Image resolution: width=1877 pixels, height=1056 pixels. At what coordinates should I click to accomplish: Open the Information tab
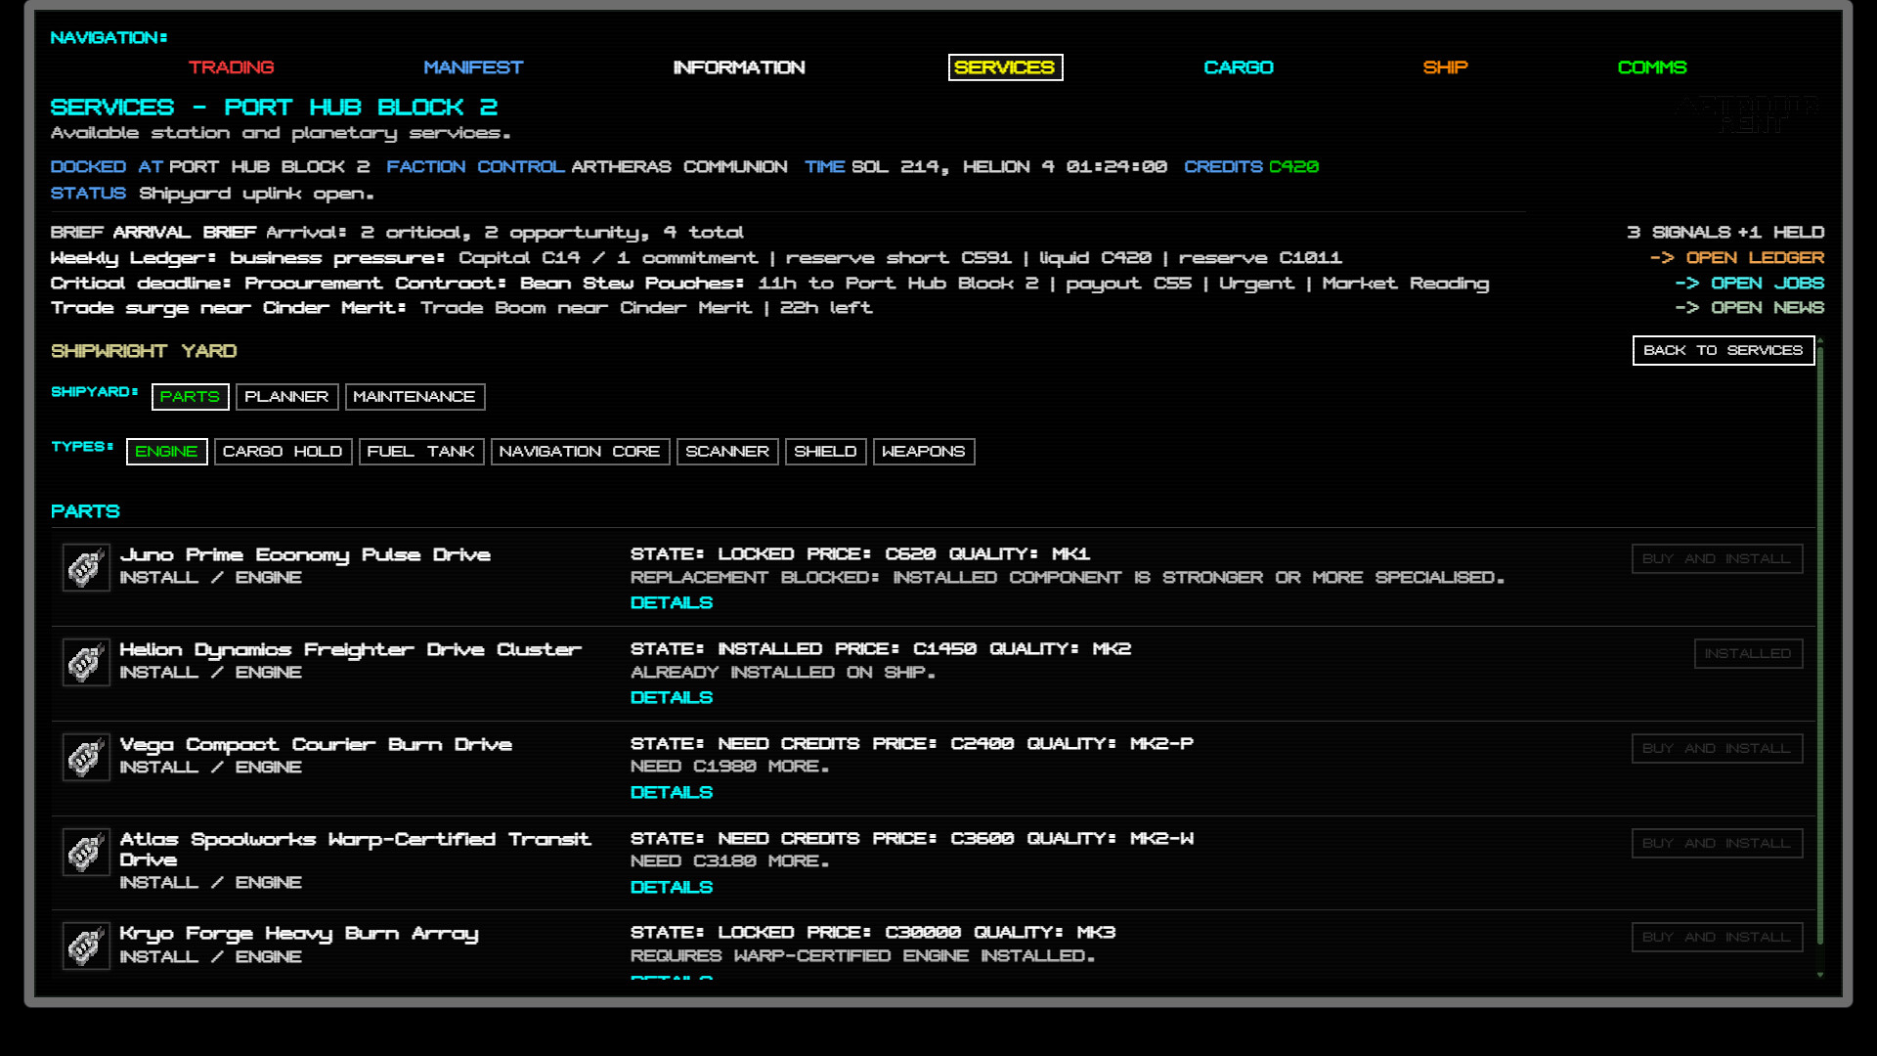(x=739, y=67)
